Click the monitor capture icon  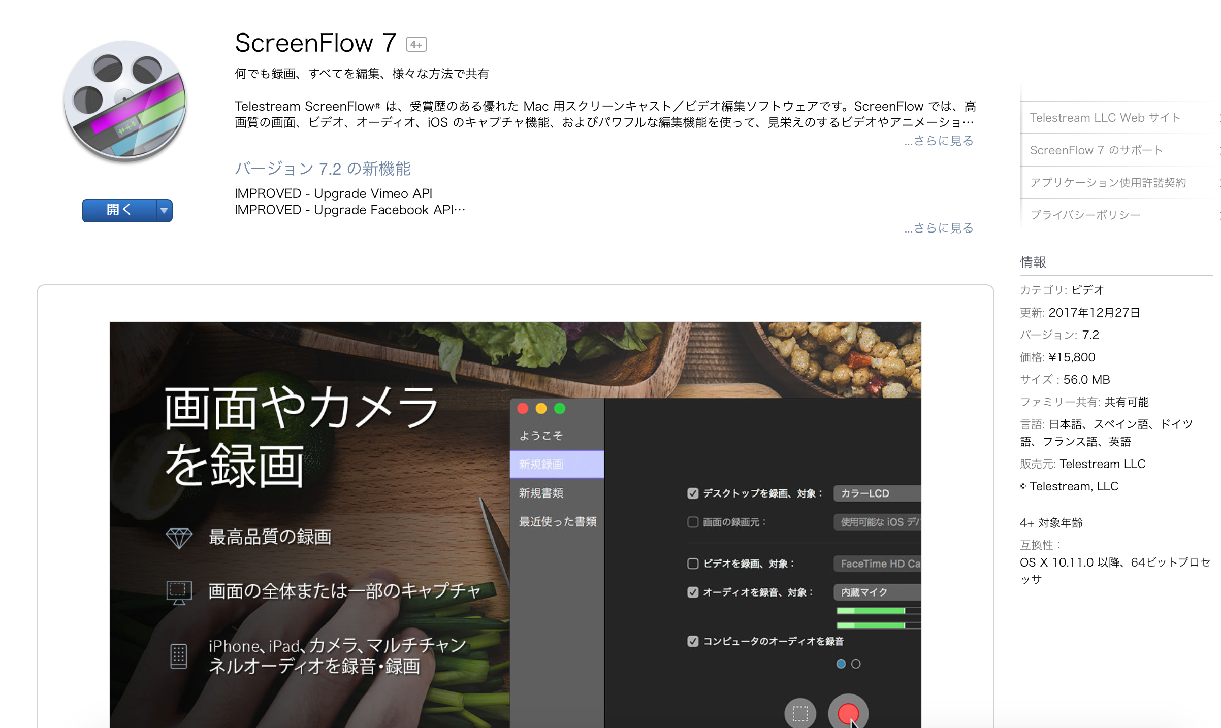(179, 593)
